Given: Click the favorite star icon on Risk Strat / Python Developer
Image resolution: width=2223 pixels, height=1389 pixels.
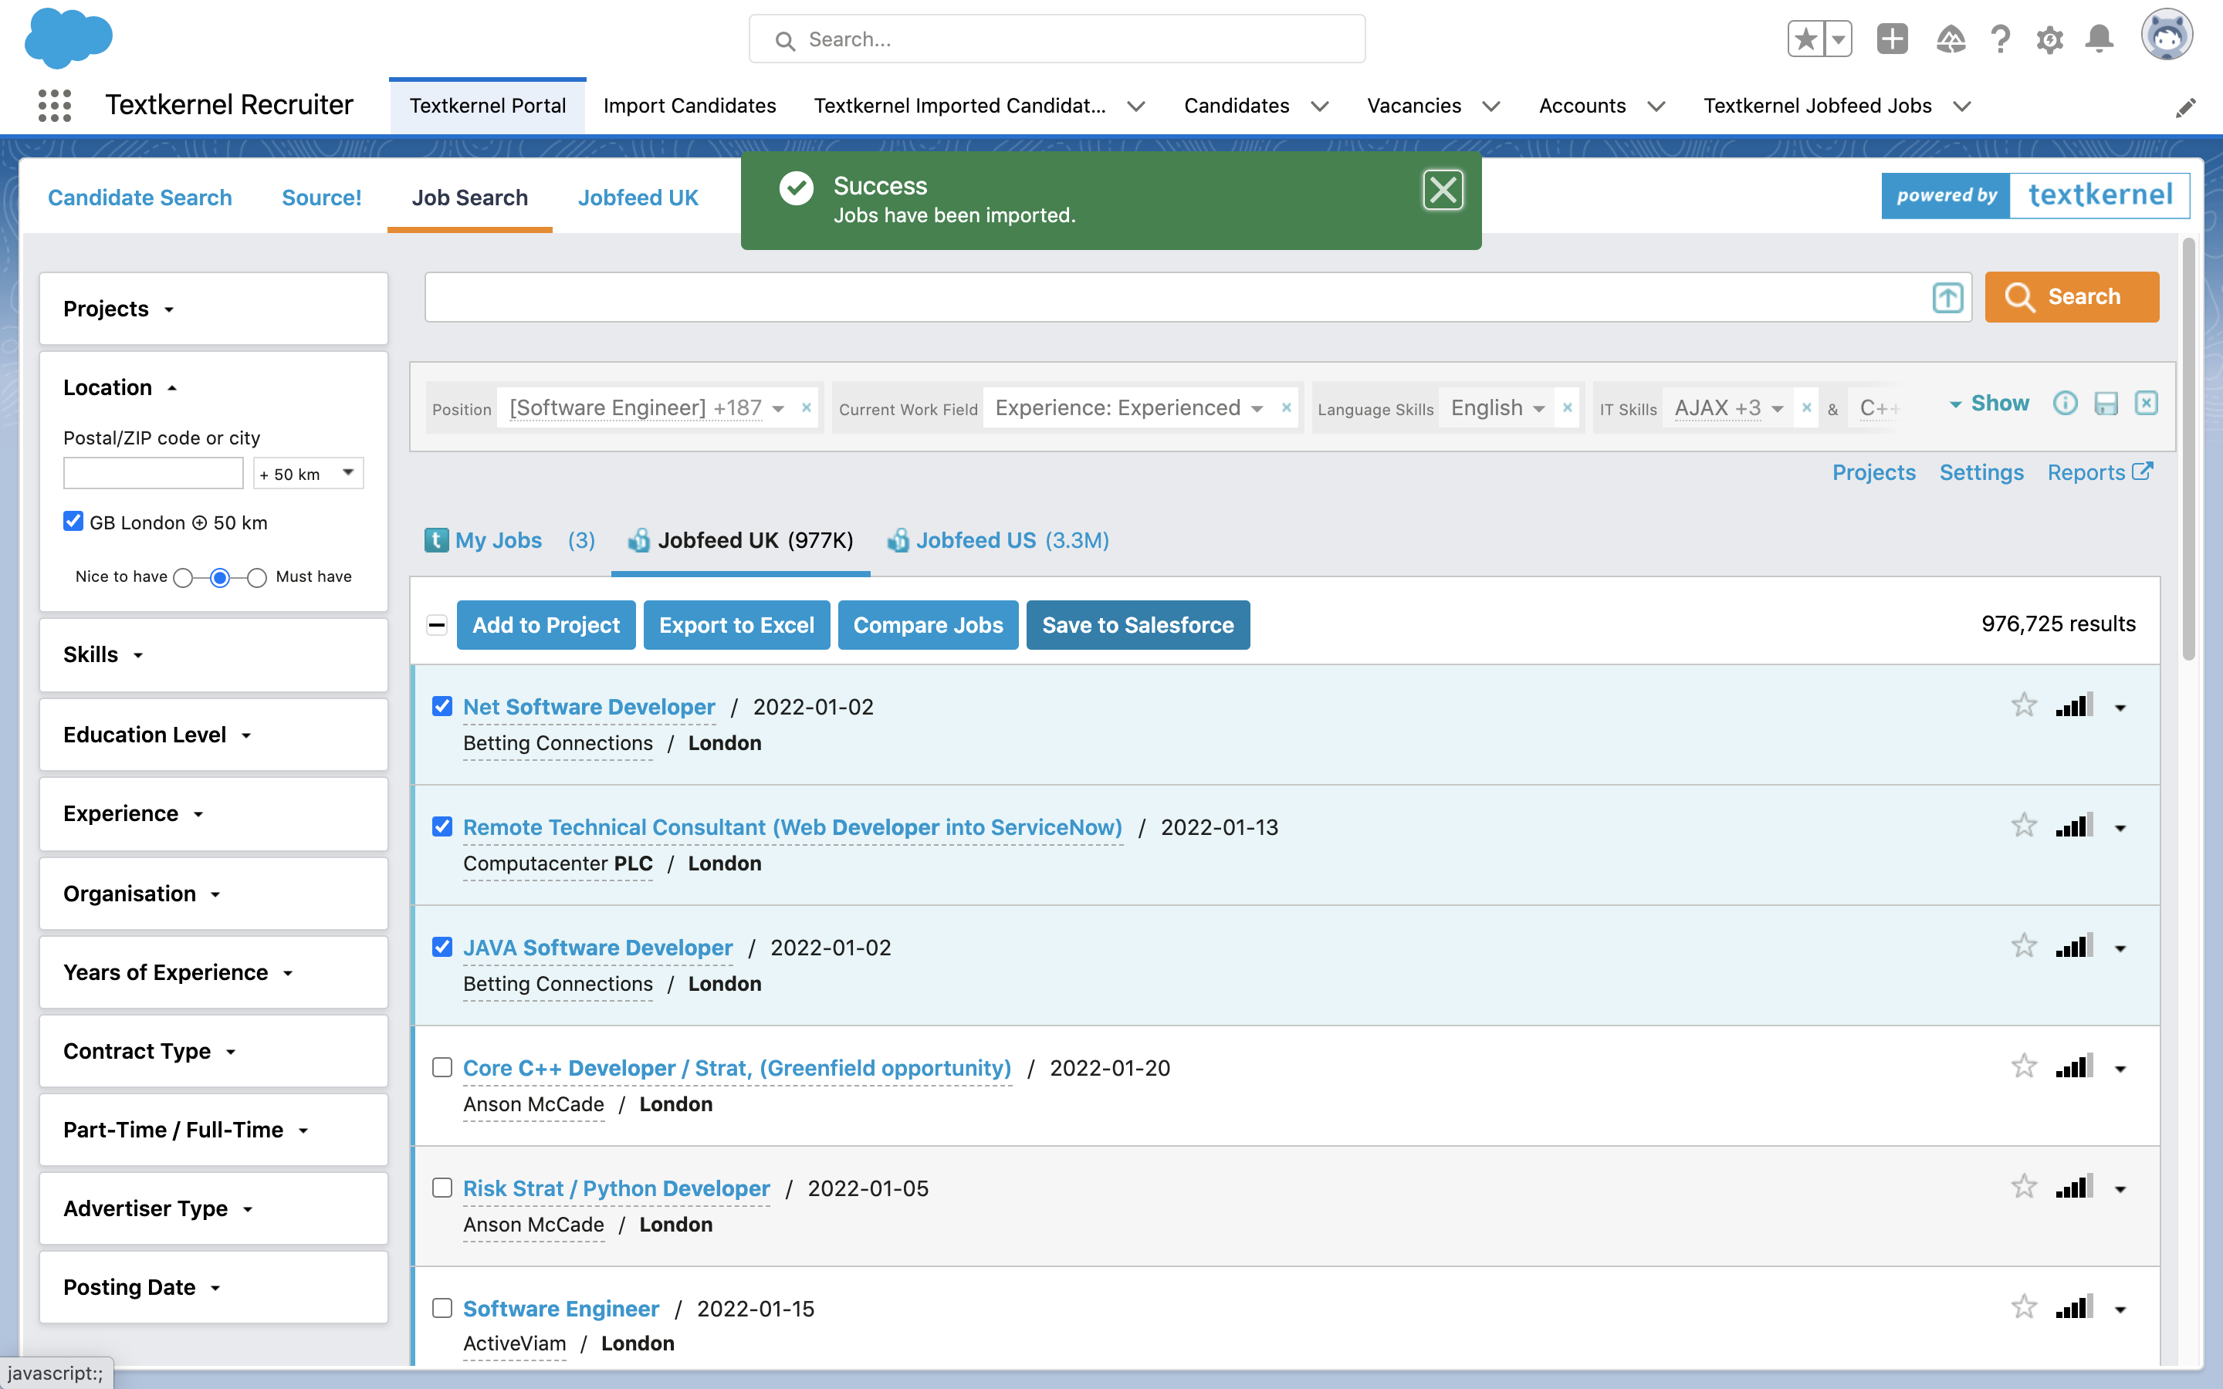Looking at the screenshot, I should (x=2025, y=1188).
